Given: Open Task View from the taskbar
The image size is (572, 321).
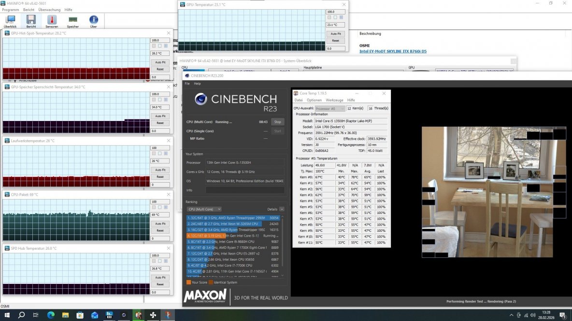Looking at the screenshot, I should coord(36,315).
